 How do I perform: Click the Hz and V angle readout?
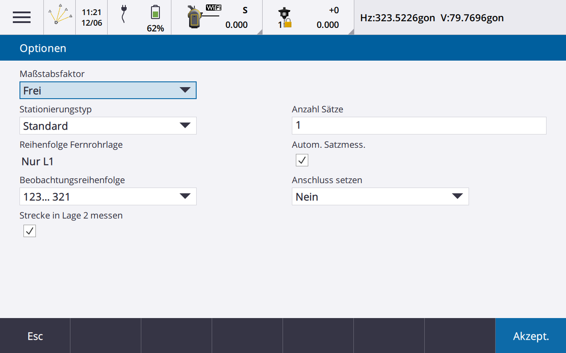tap(432, 18)
